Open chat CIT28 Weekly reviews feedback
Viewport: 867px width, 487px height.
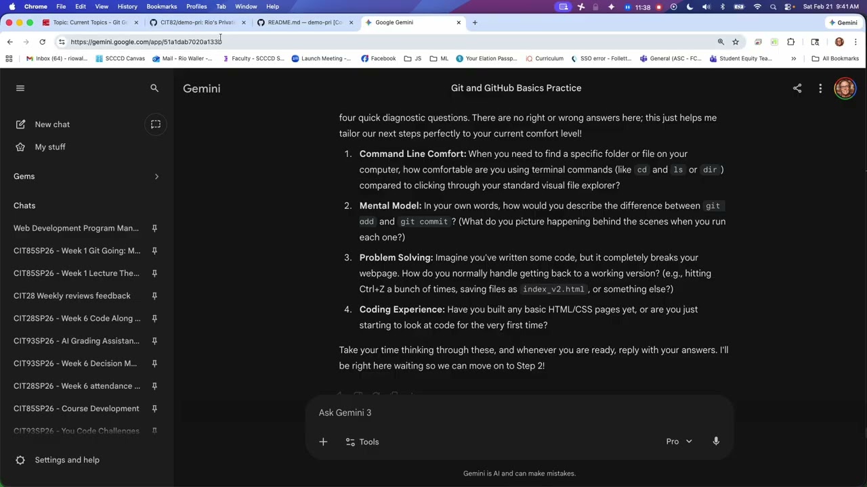[72, 296]
